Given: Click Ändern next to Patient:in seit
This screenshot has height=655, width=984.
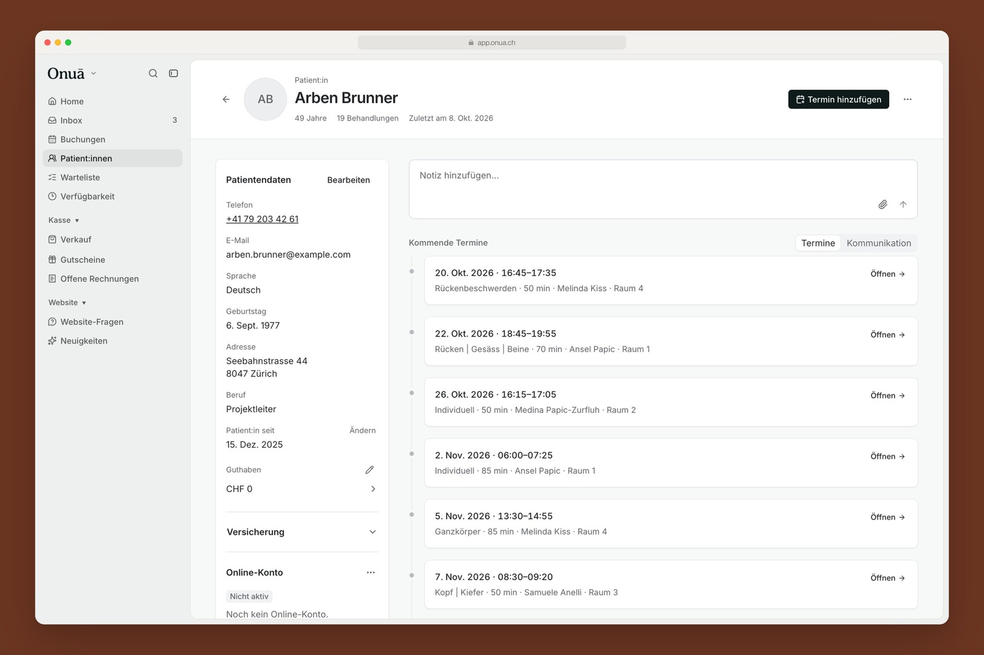Looking at the screenshot, I should 362,430.
